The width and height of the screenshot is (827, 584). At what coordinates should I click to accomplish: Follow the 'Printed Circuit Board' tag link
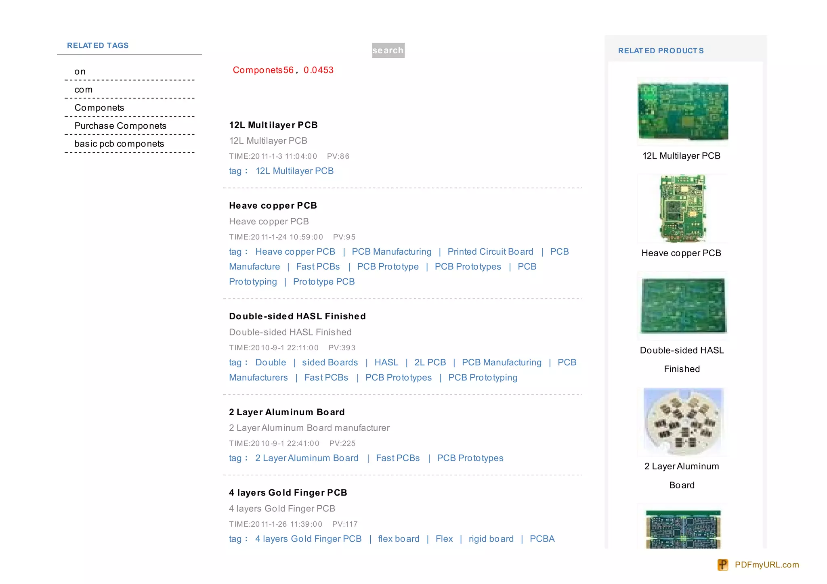pyautogui.click(x=490, y=252)
